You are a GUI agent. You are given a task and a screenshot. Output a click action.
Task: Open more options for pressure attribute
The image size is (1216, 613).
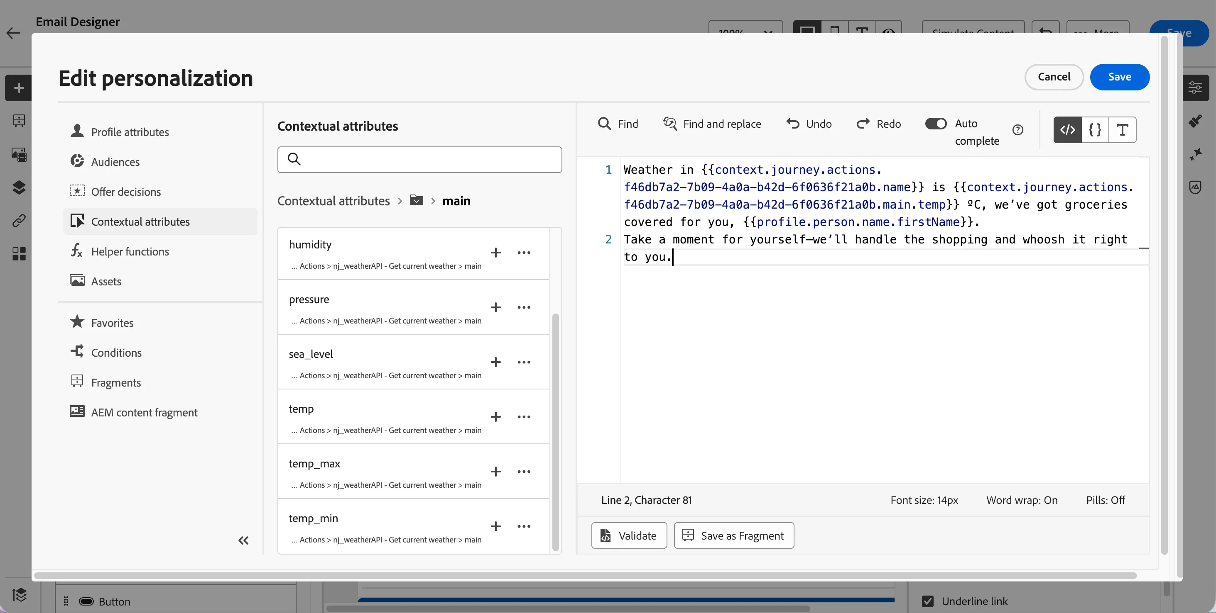tap(524, 307)
